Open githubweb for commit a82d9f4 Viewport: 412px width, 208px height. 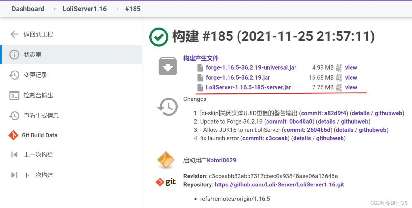click(x=389, y=113)
